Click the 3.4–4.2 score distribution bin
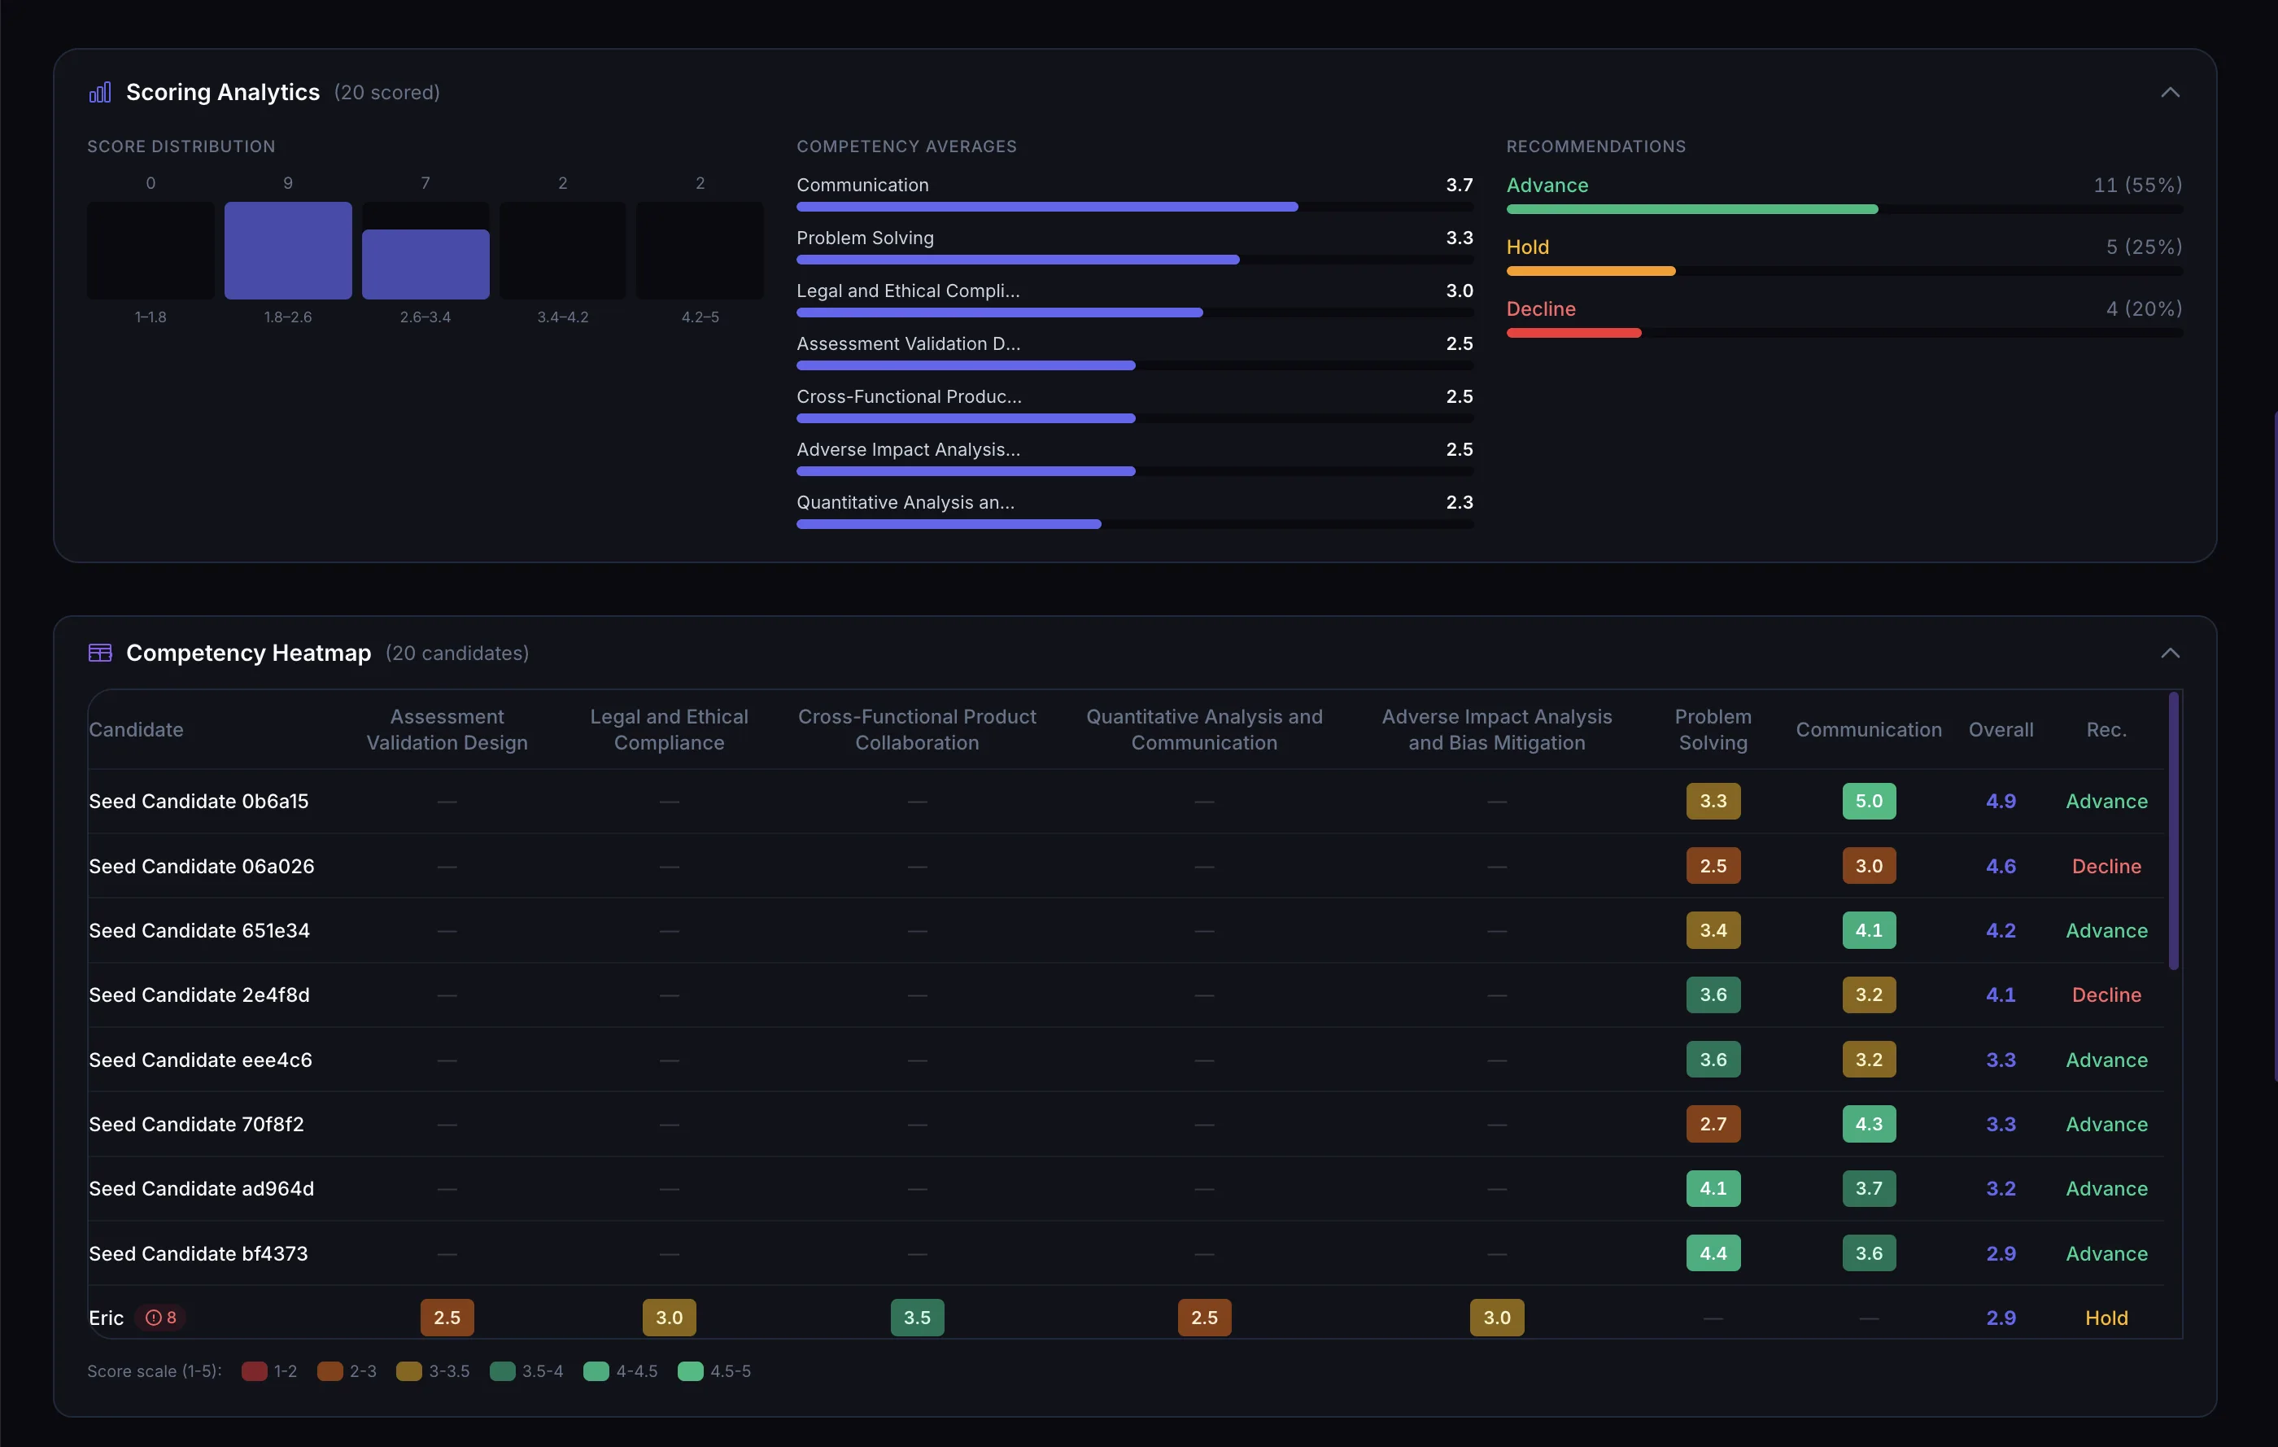This screenshot has width=2278, height=1447. tap(563, 250)
